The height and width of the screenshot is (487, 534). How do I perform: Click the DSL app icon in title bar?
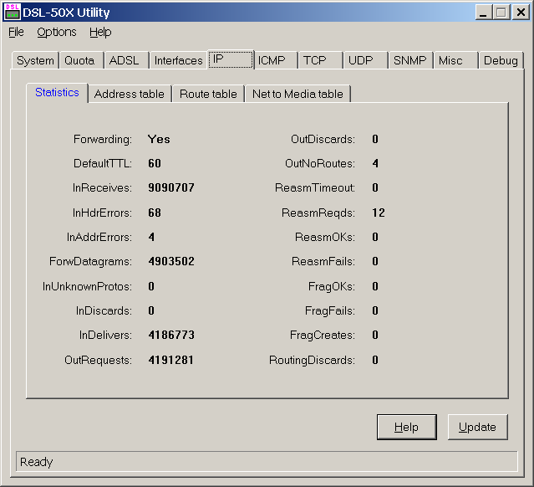click(13, 12)
